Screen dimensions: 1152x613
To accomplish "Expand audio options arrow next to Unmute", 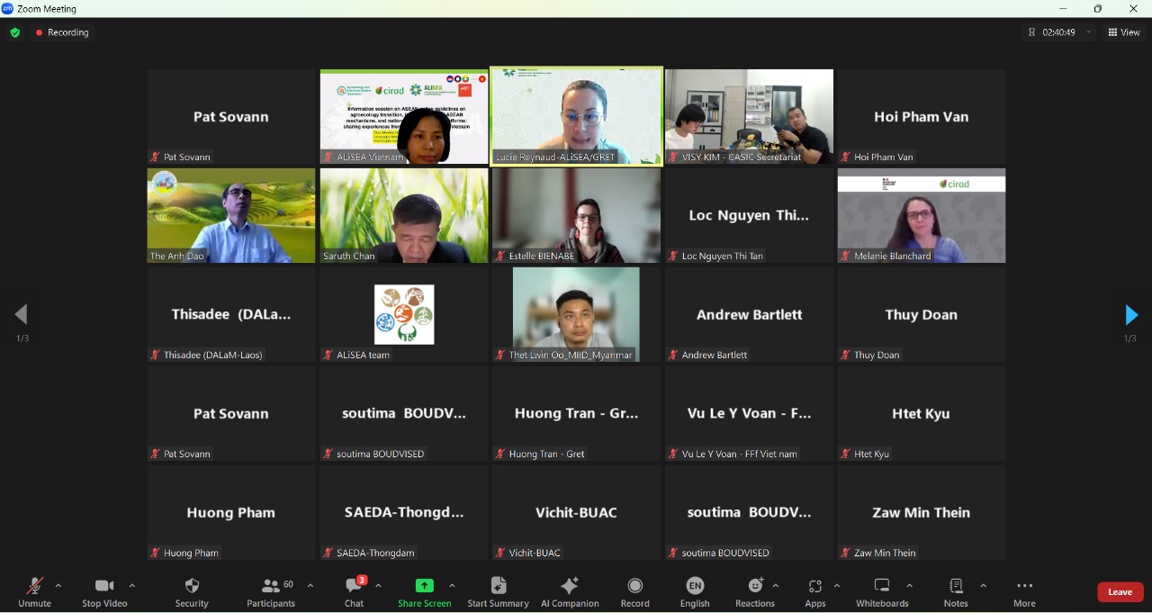I will point(58,586).
